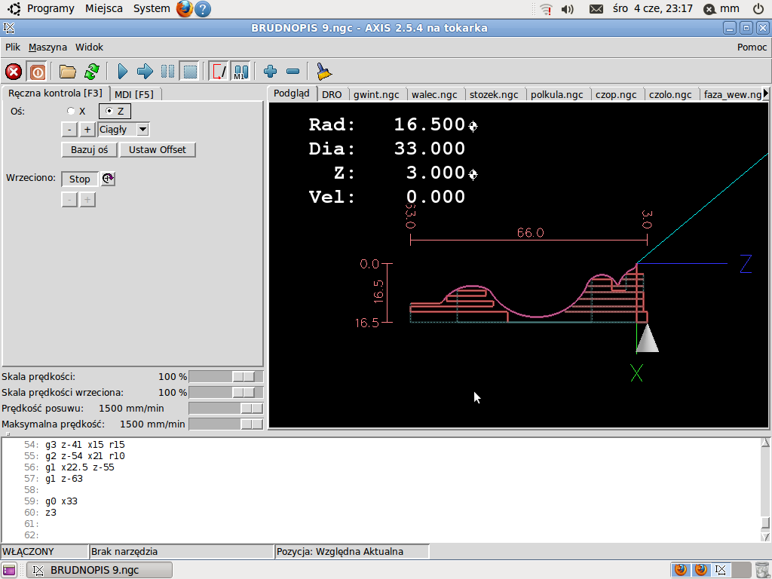The width and height of the screenshot is (772, 579).
Task: Click the trash icon in bottom panel
Action: (761, 570)
